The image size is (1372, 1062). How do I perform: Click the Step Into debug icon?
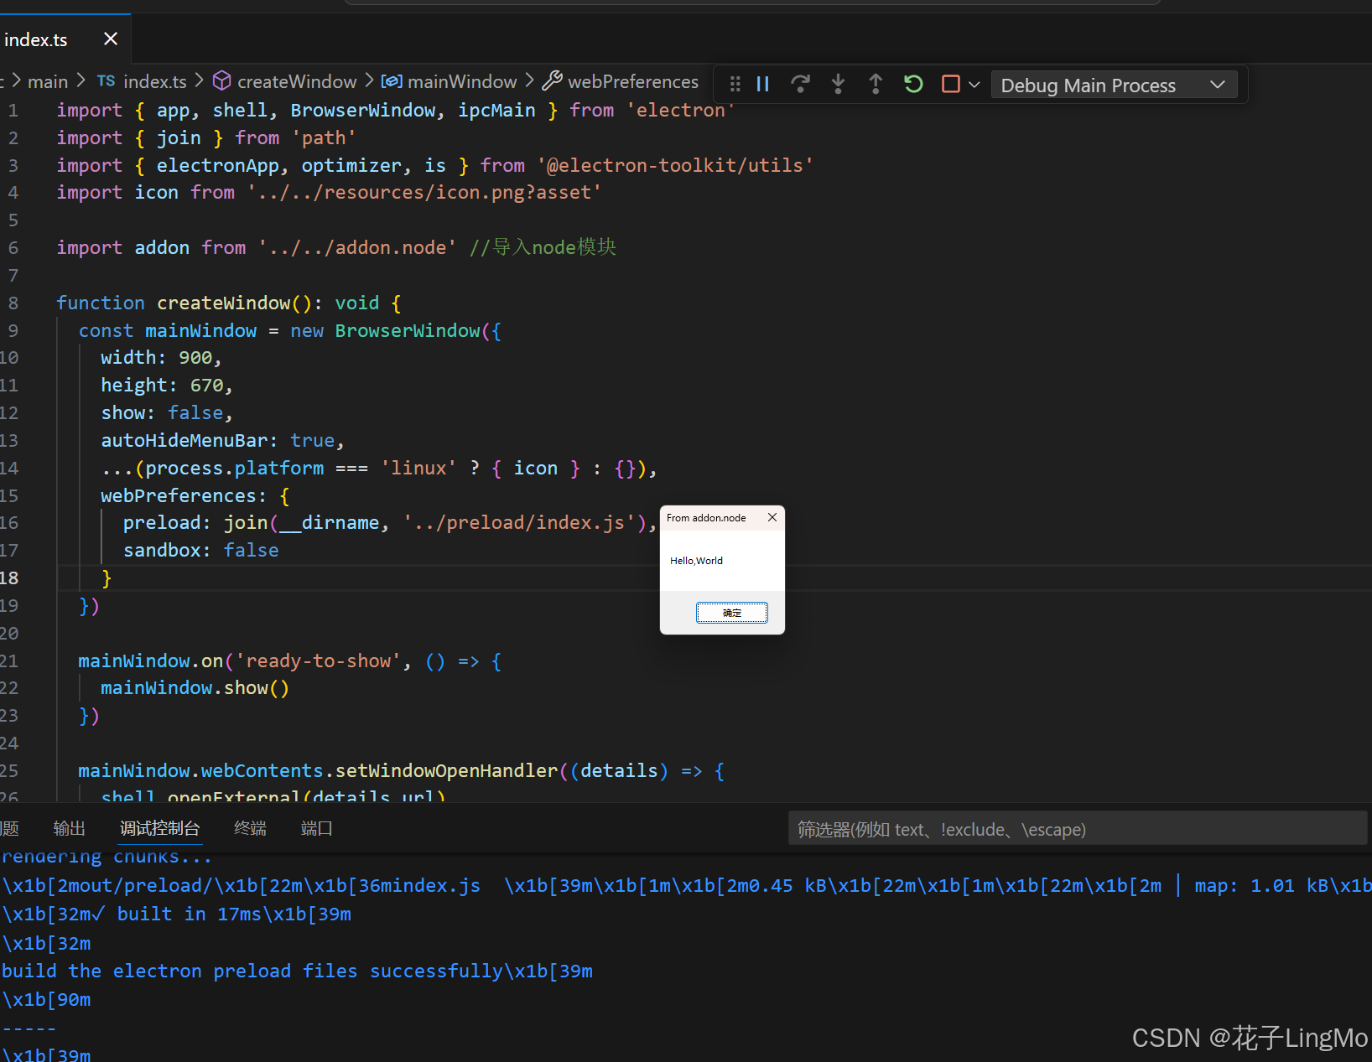click(838, 84)
